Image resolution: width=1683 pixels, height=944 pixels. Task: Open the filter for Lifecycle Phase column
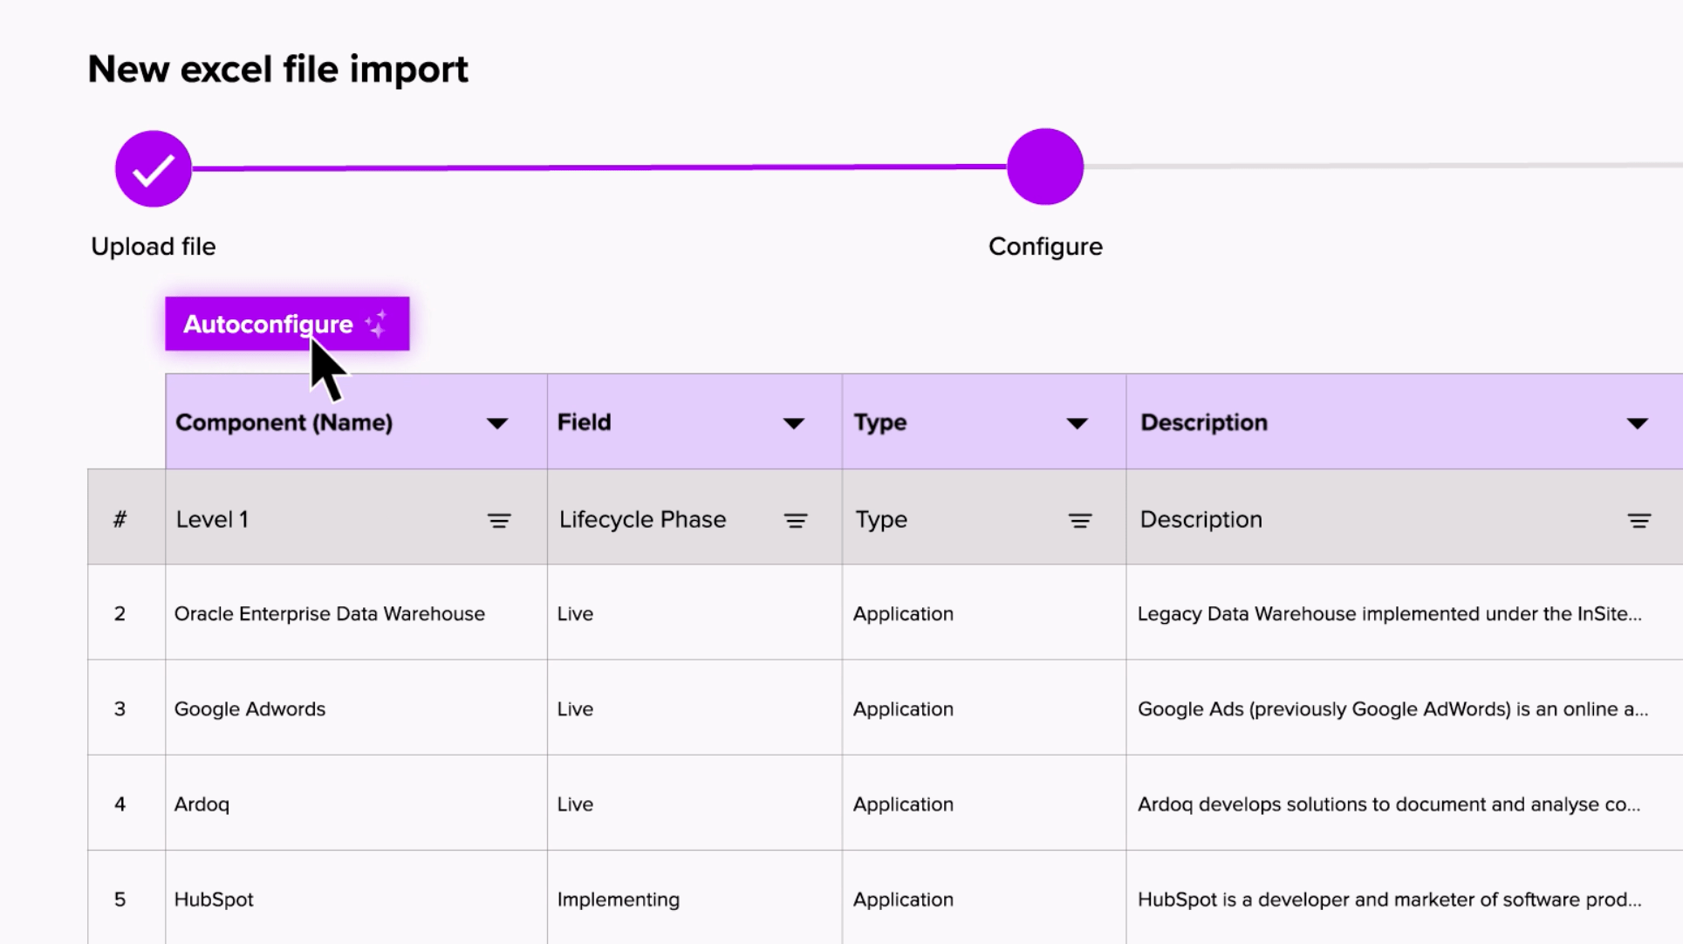click(x=795, y=520)
